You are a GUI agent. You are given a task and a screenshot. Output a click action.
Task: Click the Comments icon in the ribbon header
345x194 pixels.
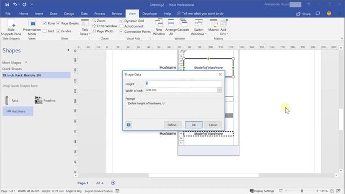[x=318, y=13]
